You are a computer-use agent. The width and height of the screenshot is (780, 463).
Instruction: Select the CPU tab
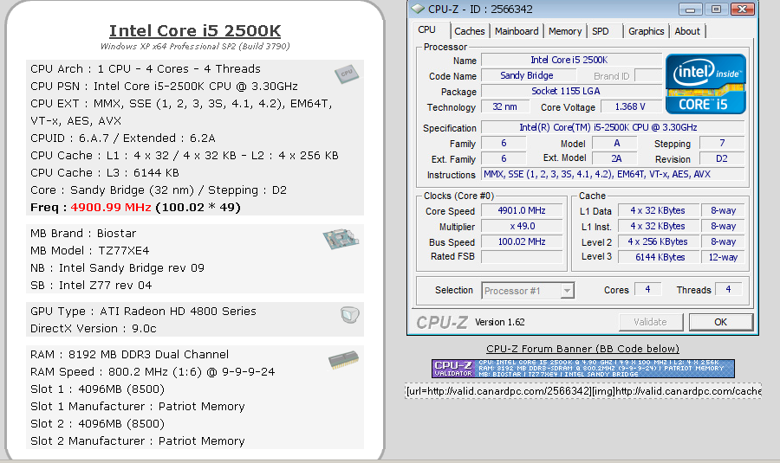coord(426,29)
